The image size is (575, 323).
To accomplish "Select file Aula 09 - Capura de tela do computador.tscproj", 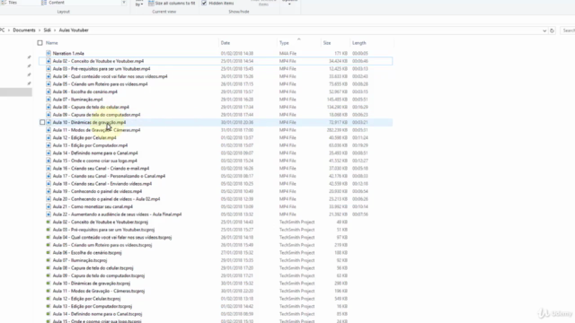I will pyautogui.click(x=99, y=275).
